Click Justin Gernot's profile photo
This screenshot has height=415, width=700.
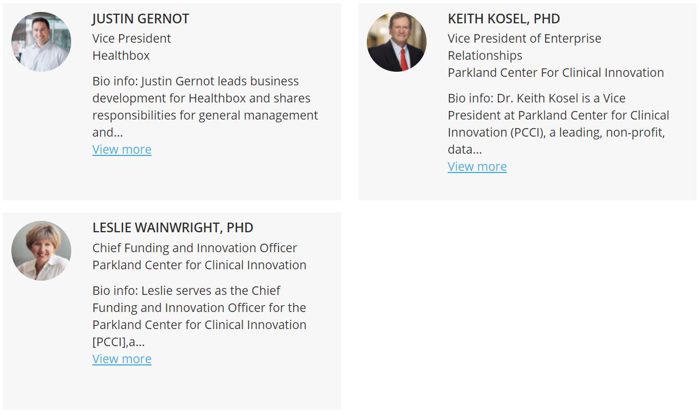pyautogui.click(x=41, y=42)
